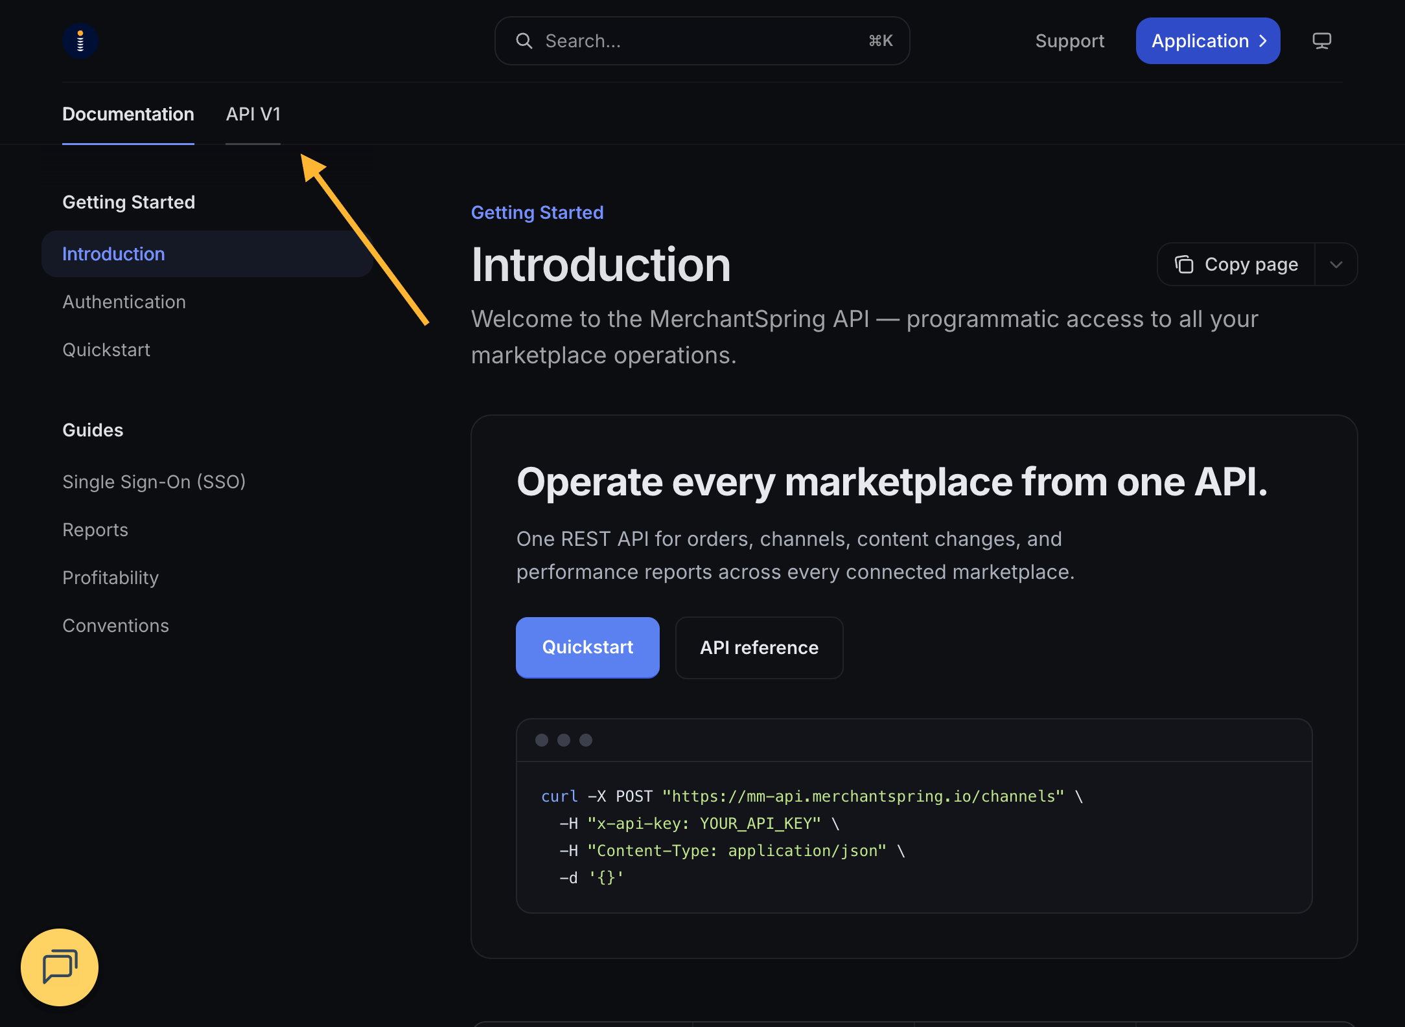Open the Support link
This screenshot has width=1405, height=1027.
click(x=1069, y=41)
